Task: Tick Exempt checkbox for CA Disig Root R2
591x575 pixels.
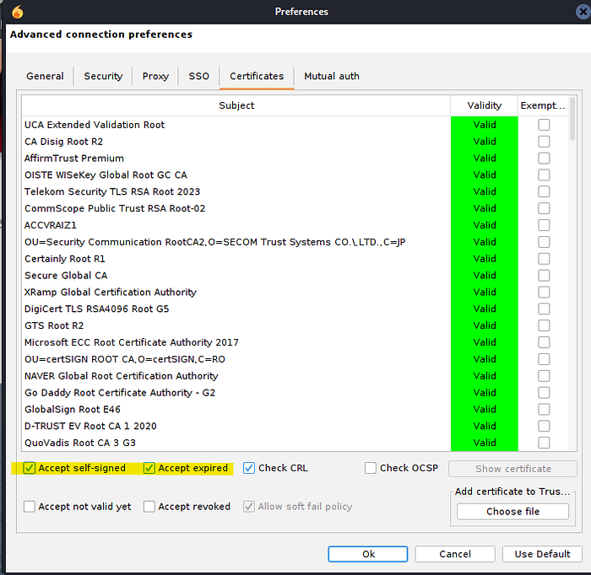Action: [544, 142]
